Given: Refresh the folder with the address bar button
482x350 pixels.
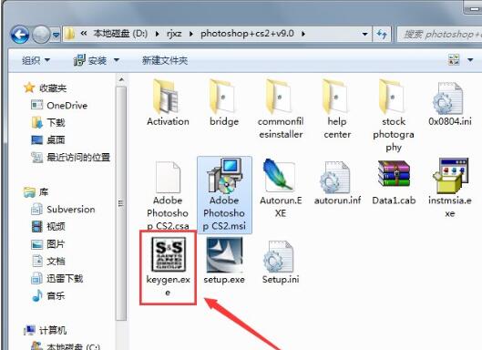Looking at the screenshot, I should (382, 34).
